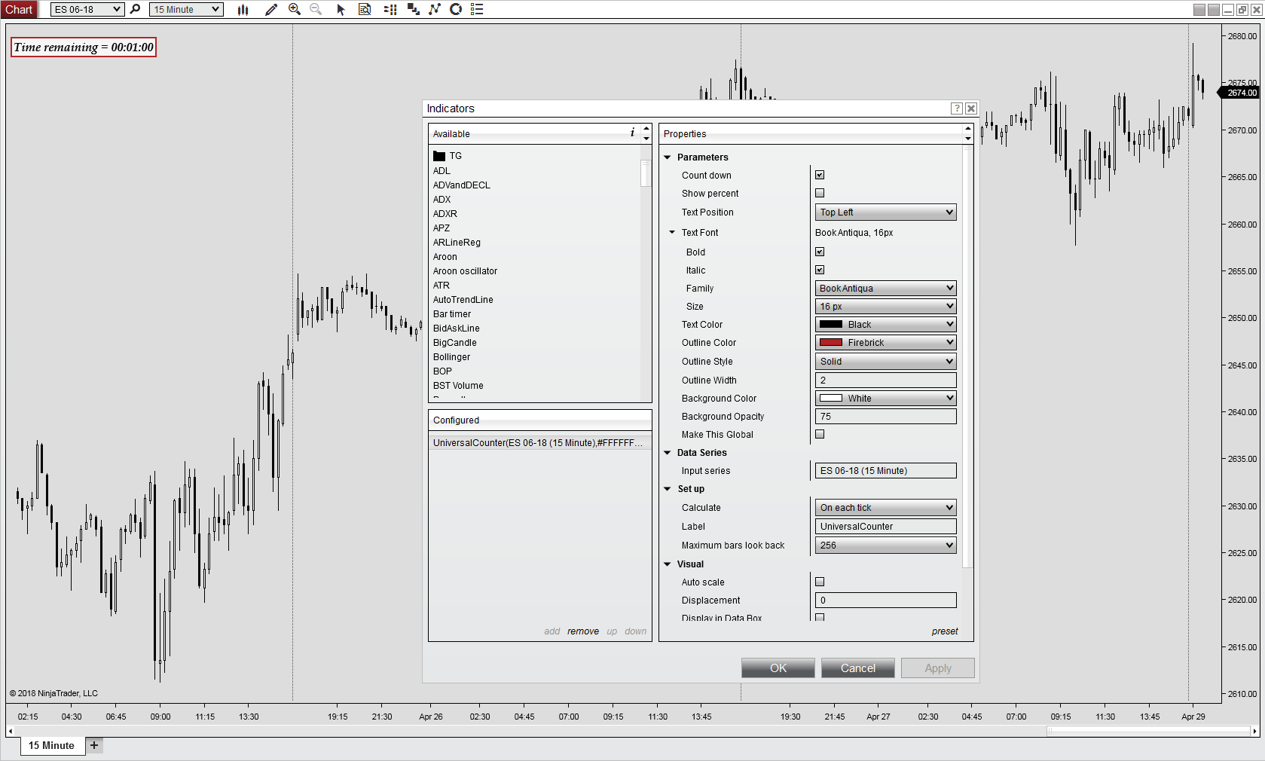Minimize the chart window
The image size is (1265, 761).
(x=1228, y=10)
